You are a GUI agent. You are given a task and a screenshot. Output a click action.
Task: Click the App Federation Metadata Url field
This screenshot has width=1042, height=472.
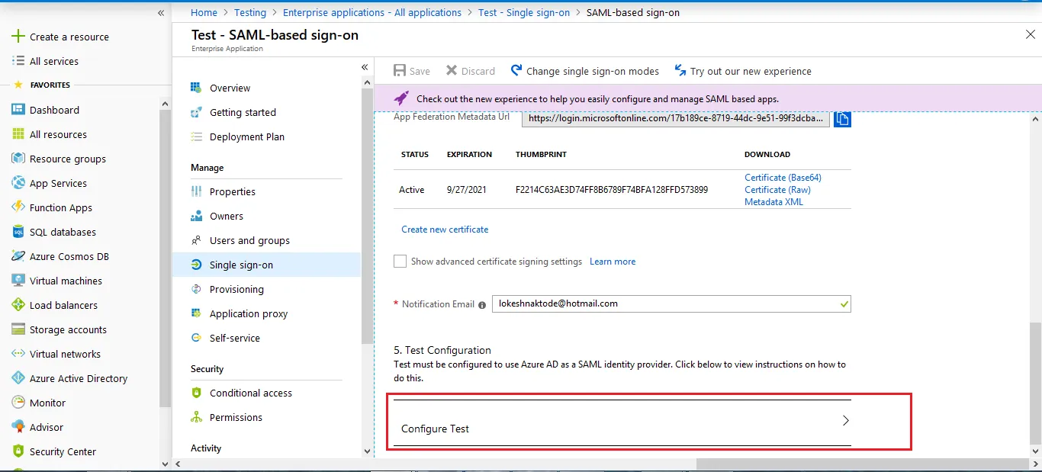[675, 119]
